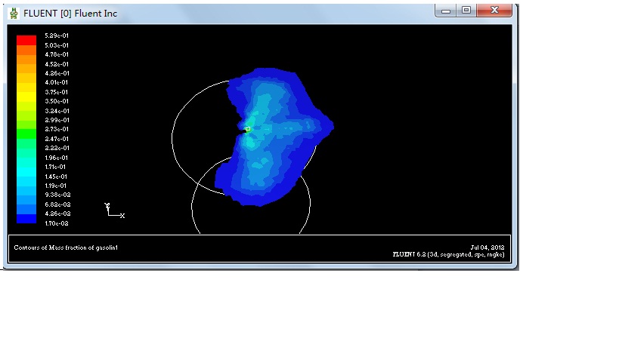The height and width of the screenshot is (347, 619).
Task: Minimize the FLUENT window
Action: (x=447, y=11)
